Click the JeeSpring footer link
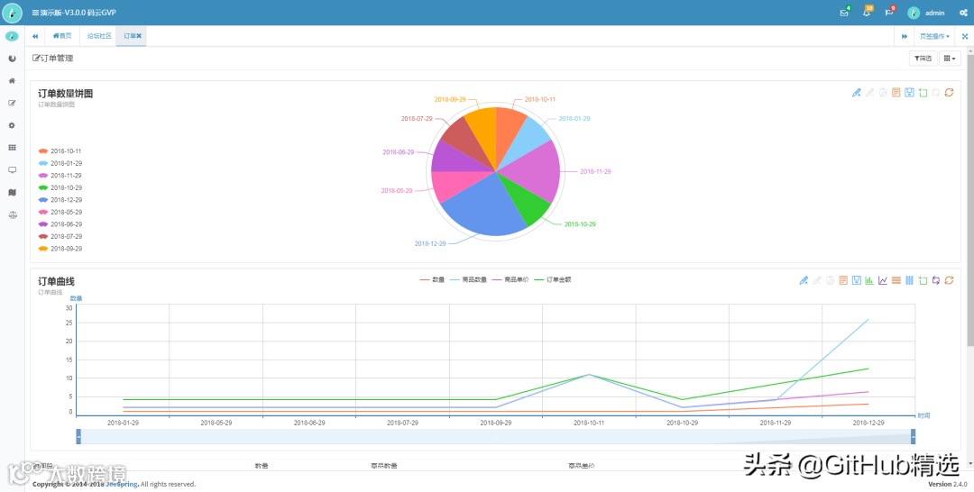Image resolution: width=974 pixels, height=492 pixels. (121, 484)
